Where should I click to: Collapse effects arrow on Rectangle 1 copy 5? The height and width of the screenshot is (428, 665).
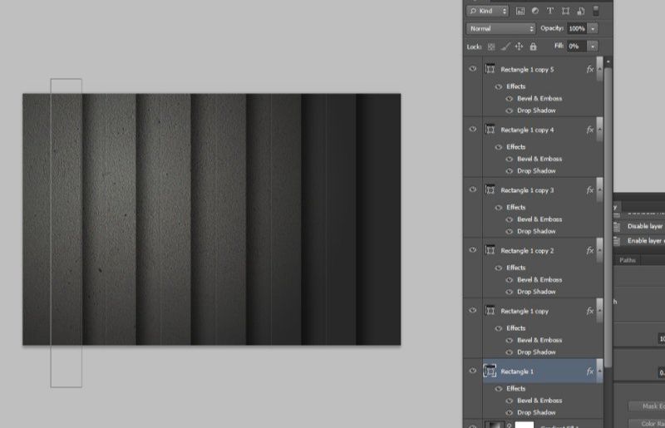pyautogui.click(x=599, y=69)
